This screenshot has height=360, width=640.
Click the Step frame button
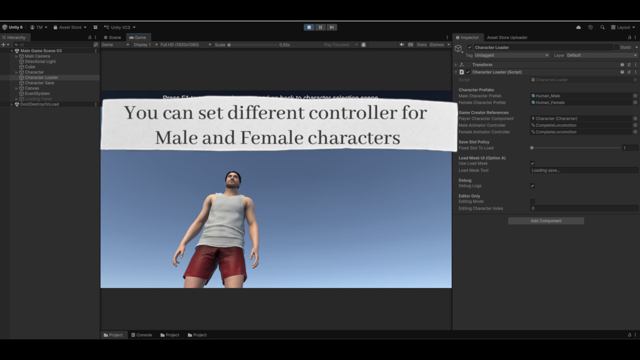coord(332,27)
